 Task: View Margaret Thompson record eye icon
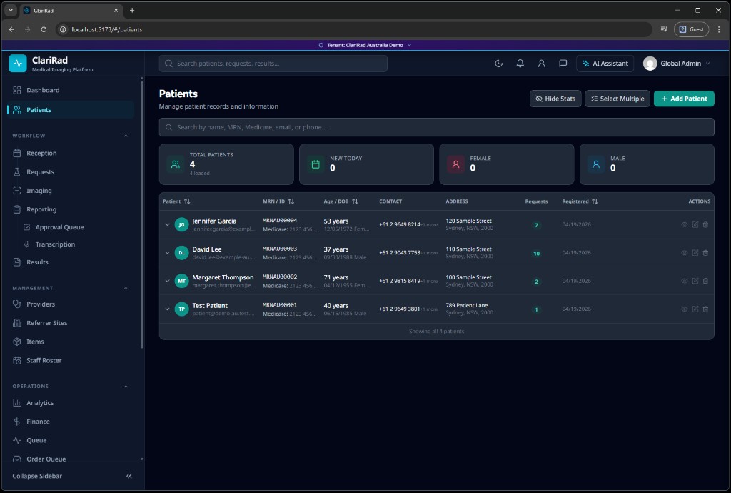coord(685,281)
